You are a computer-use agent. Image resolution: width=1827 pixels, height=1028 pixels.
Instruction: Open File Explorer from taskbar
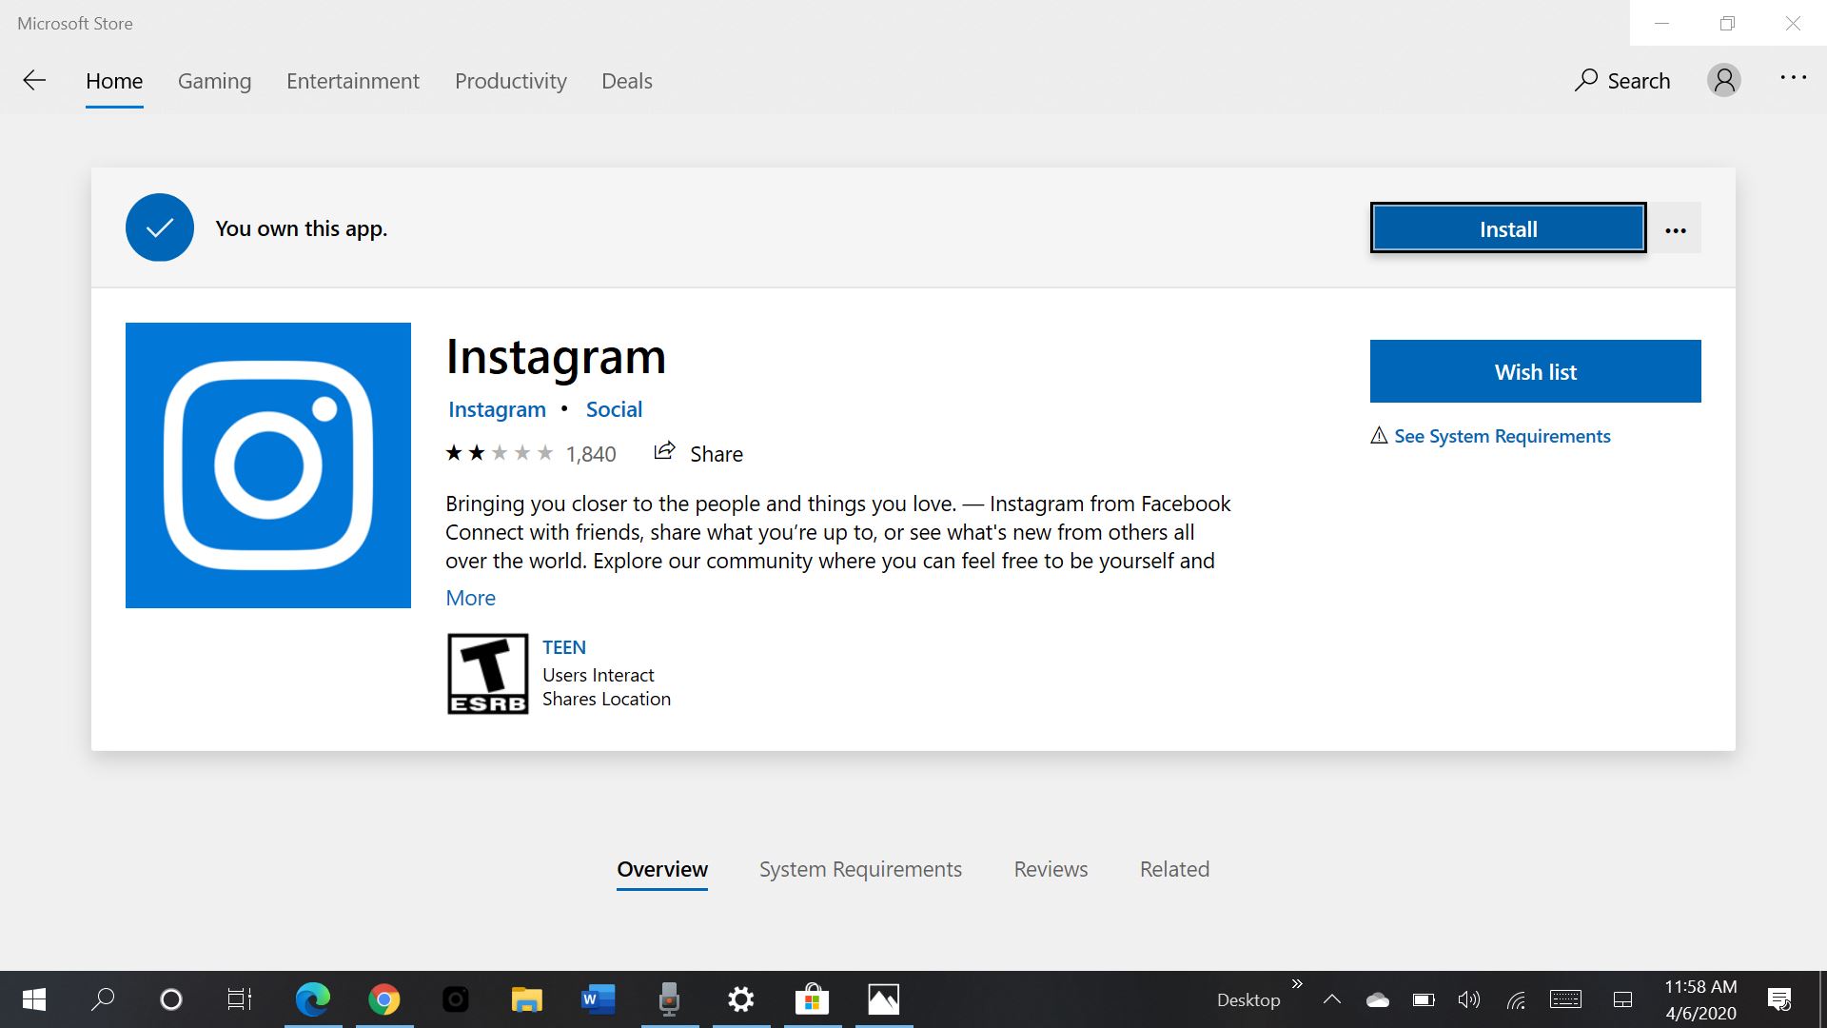(x=527, y=999)
